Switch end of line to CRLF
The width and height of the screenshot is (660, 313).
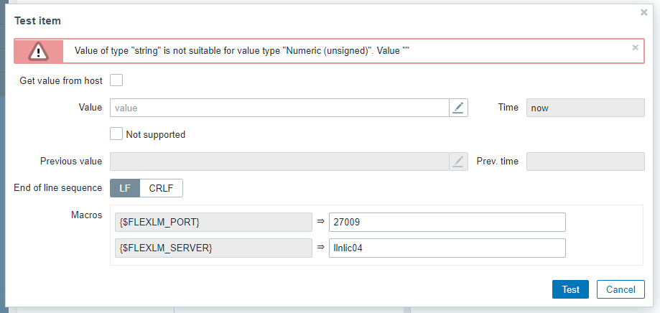tap(162, 188)
